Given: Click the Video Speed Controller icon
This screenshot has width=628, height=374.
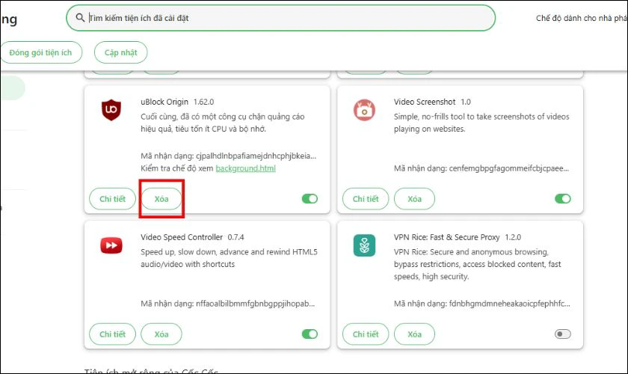Looking at the screenshot, I should [111, 245].
